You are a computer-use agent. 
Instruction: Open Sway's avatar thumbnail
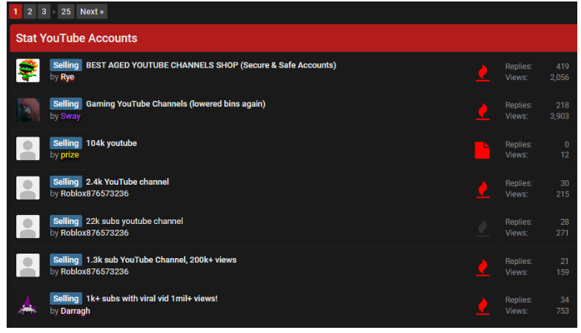(28, 110)
